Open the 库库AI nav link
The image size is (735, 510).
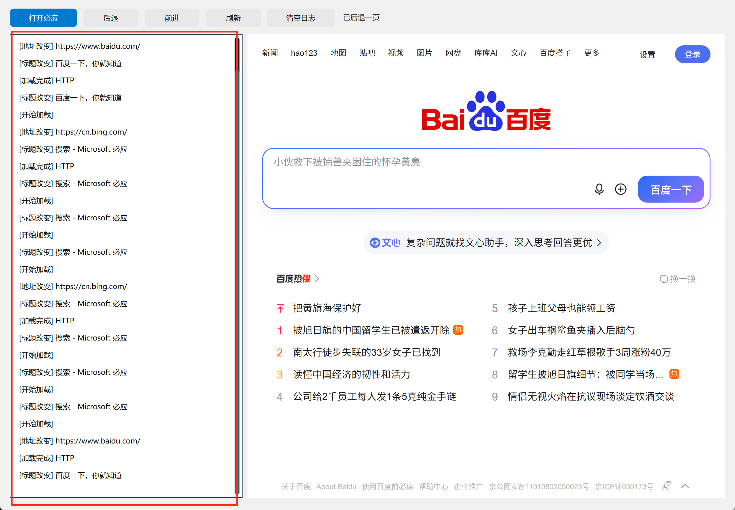click(486, 53)
